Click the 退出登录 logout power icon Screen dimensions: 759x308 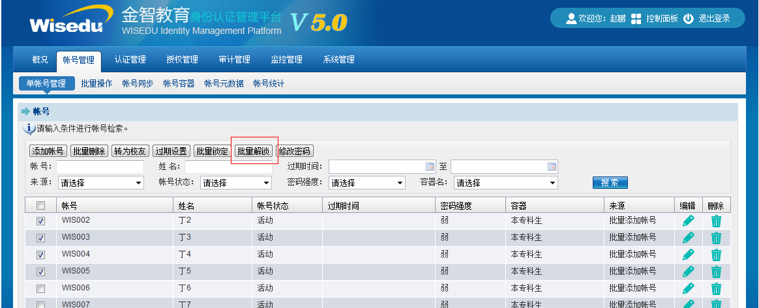tap(689, 19)
